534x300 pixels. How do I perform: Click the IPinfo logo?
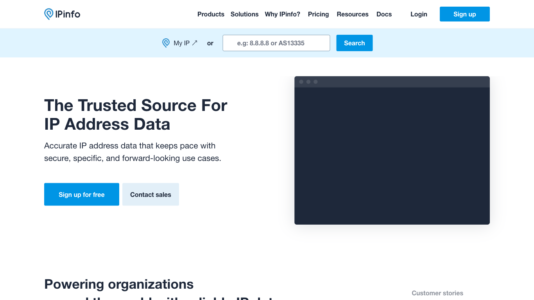point(62,14)
